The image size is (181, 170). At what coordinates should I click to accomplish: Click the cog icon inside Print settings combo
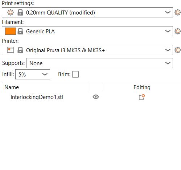[11, 12]
